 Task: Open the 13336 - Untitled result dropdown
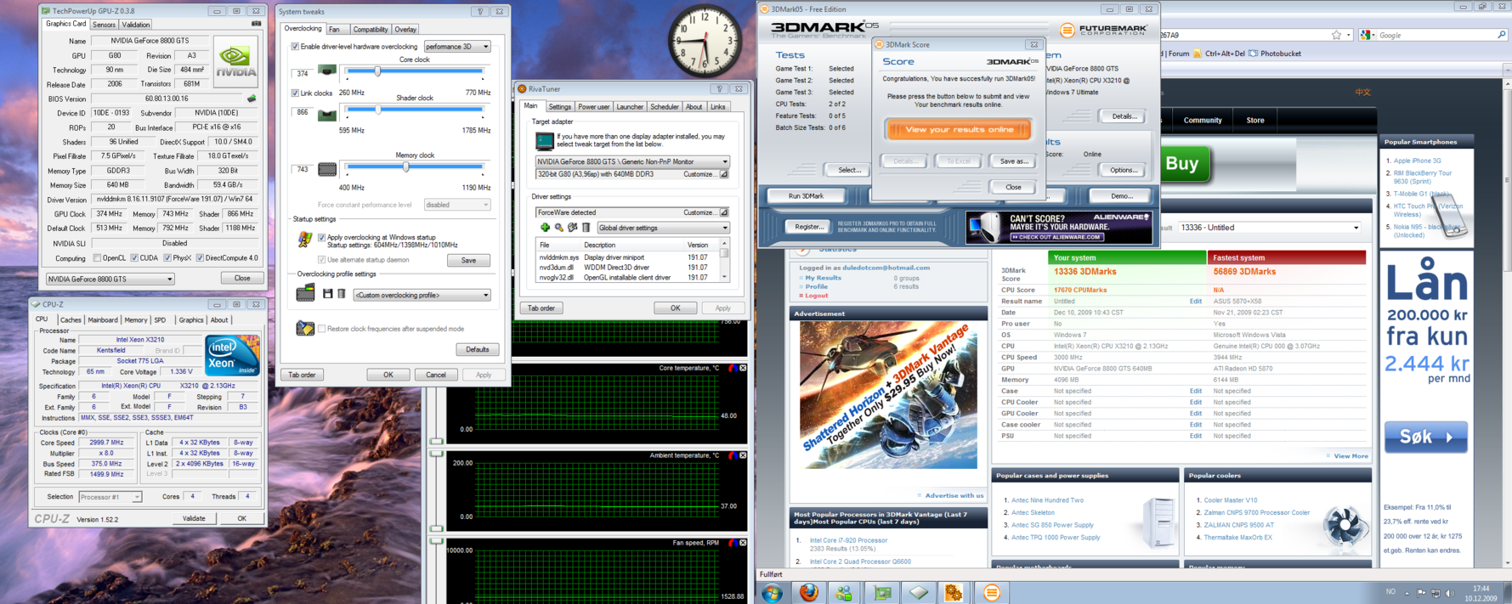tap(1269, 228)
